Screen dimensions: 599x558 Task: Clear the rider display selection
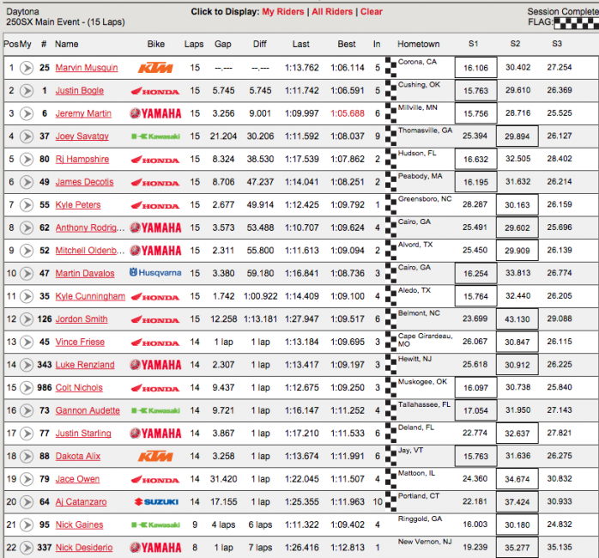tap(372, 12)
